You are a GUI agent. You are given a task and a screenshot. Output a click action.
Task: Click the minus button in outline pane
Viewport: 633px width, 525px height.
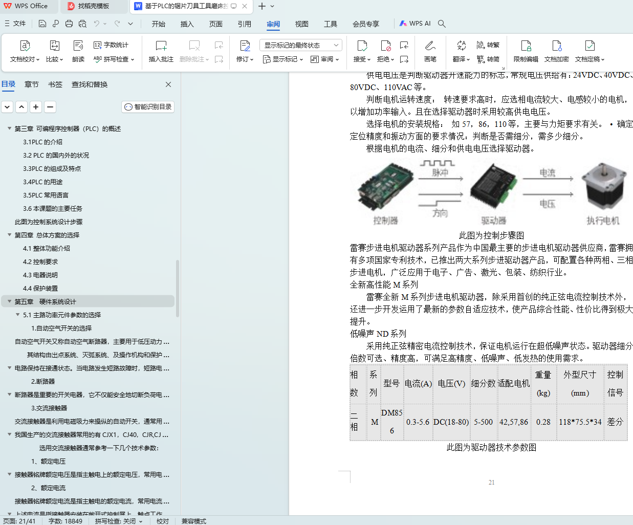click(50, 107)
